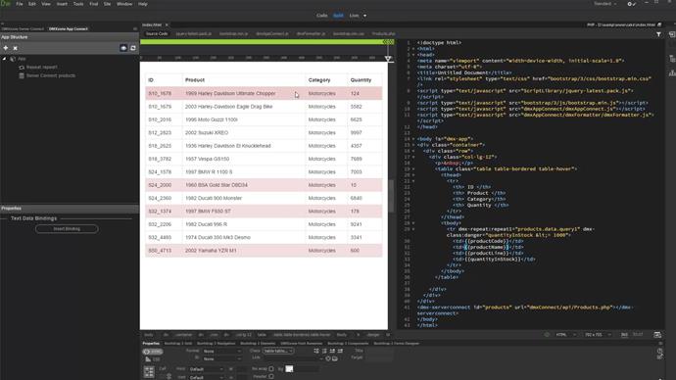The image size is (676, 380).
Task: Open the Bg color swatch picker
Action: 289,369
